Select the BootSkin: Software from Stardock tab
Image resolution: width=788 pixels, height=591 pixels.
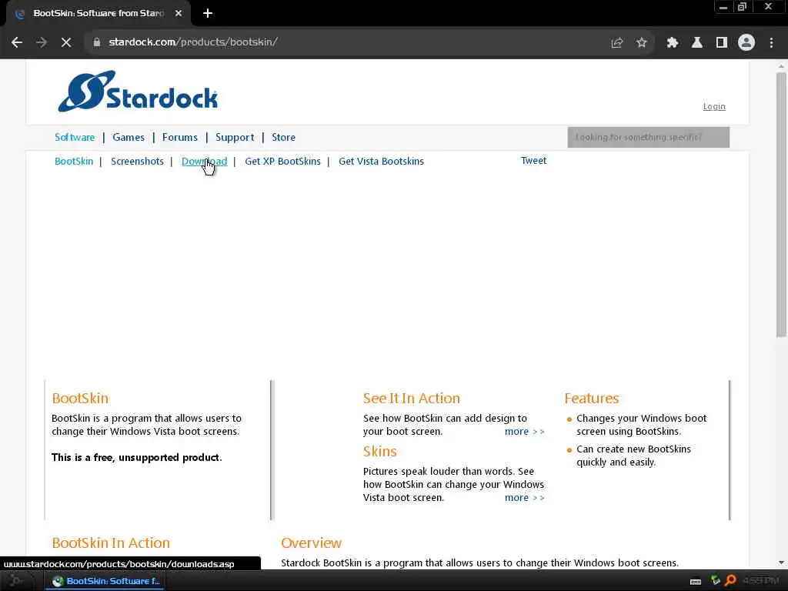[x=98, y=13]
